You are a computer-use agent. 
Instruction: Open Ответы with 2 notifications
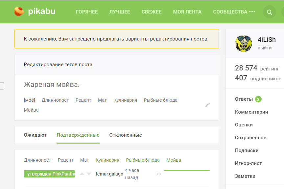click(x=248, y=99)
